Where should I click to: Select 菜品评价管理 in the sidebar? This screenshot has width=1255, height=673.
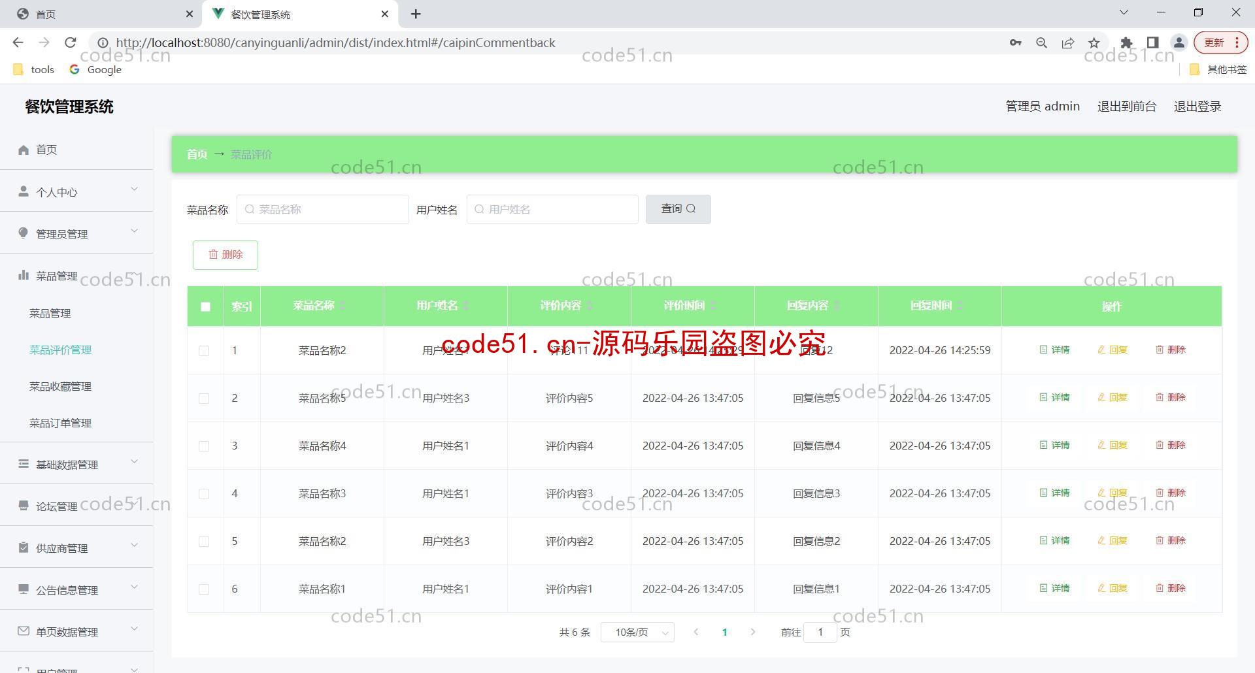(60, 350)
